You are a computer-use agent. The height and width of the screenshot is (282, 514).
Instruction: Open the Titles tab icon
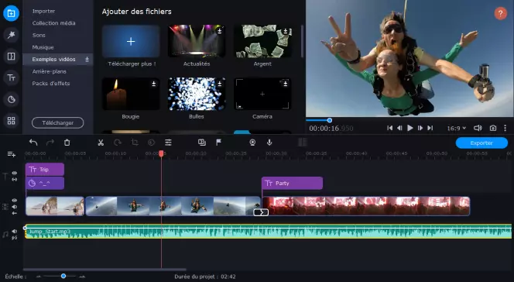pyautogui.click(x=11, y=77)
